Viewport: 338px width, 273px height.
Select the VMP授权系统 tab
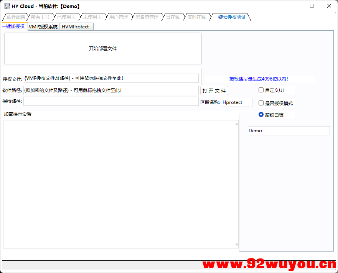pos(43,26)
